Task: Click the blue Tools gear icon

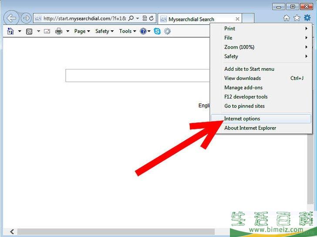Action: [x=307, y=18]
